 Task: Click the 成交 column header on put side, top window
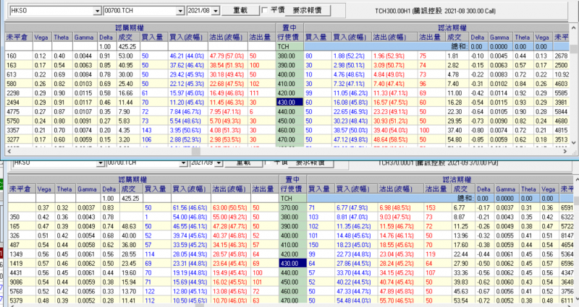click(453, 36)
